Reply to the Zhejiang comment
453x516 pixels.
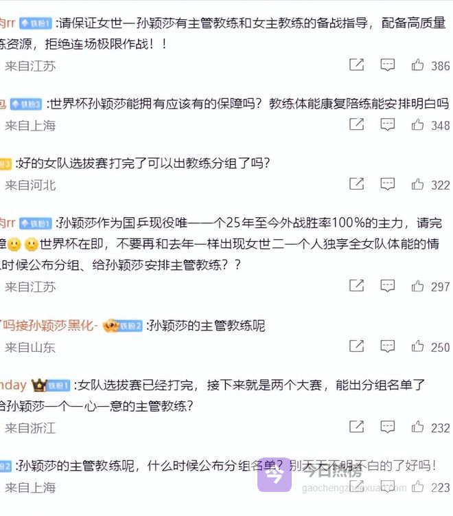[x=388, y=427]
